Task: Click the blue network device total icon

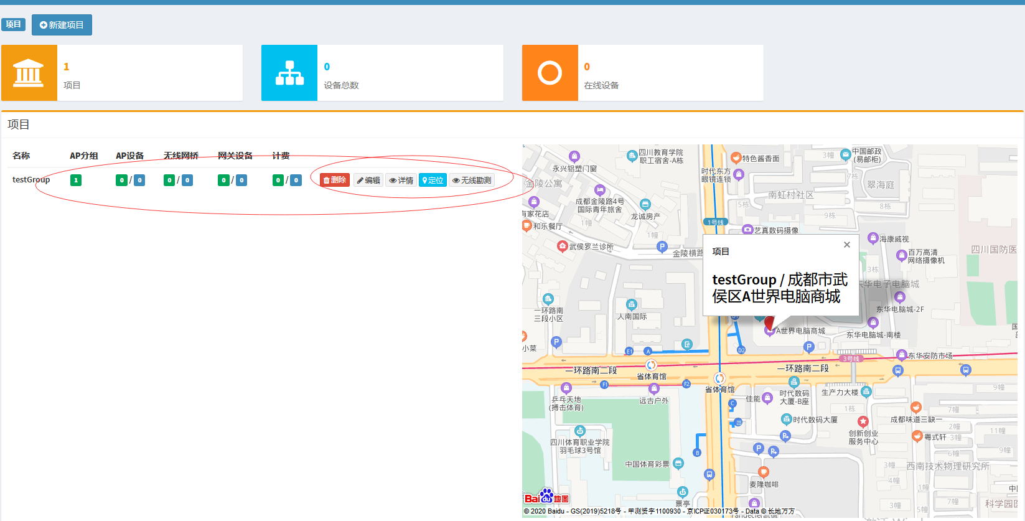Action: click(289, 73)
